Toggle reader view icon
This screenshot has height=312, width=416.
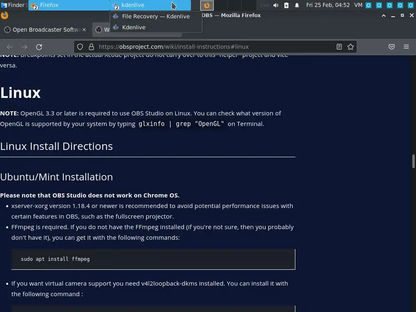click(x=339, y=47)
